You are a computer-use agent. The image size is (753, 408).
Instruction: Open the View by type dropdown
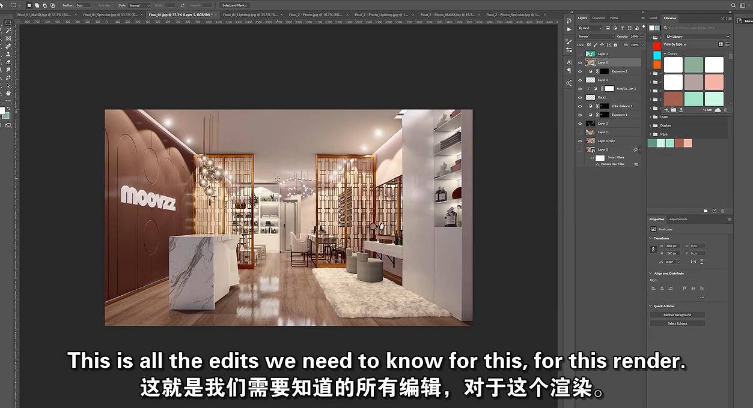(x=675, y=44)
